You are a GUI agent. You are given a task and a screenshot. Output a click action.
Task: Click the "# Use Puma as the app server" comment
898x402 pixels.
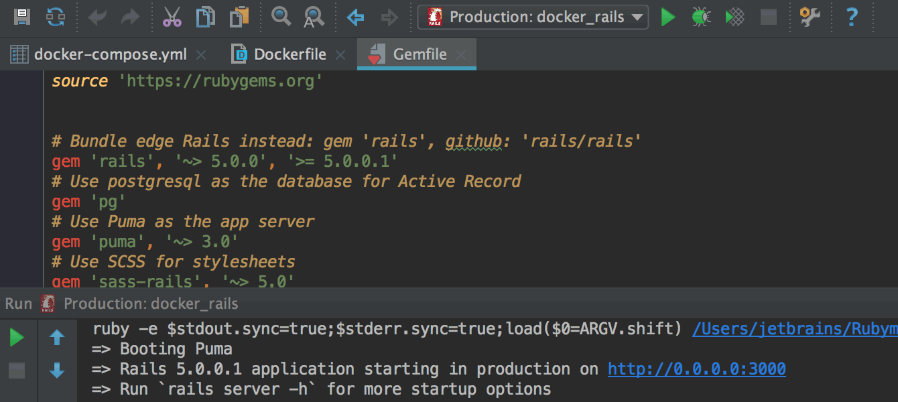[183, 221]
